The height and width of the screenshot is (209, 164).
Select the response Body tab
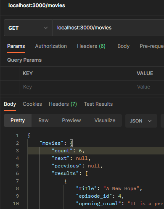point(10,104)
